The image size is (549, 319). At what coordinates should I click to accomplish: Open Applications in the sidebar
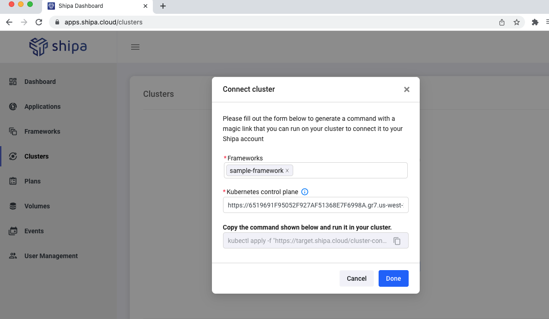[x=42, y=106]
